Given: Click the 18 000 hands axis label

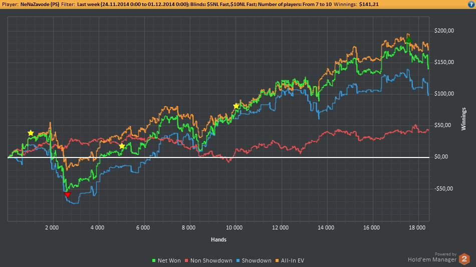Looking at the screenshot, I should pos(417,227).
